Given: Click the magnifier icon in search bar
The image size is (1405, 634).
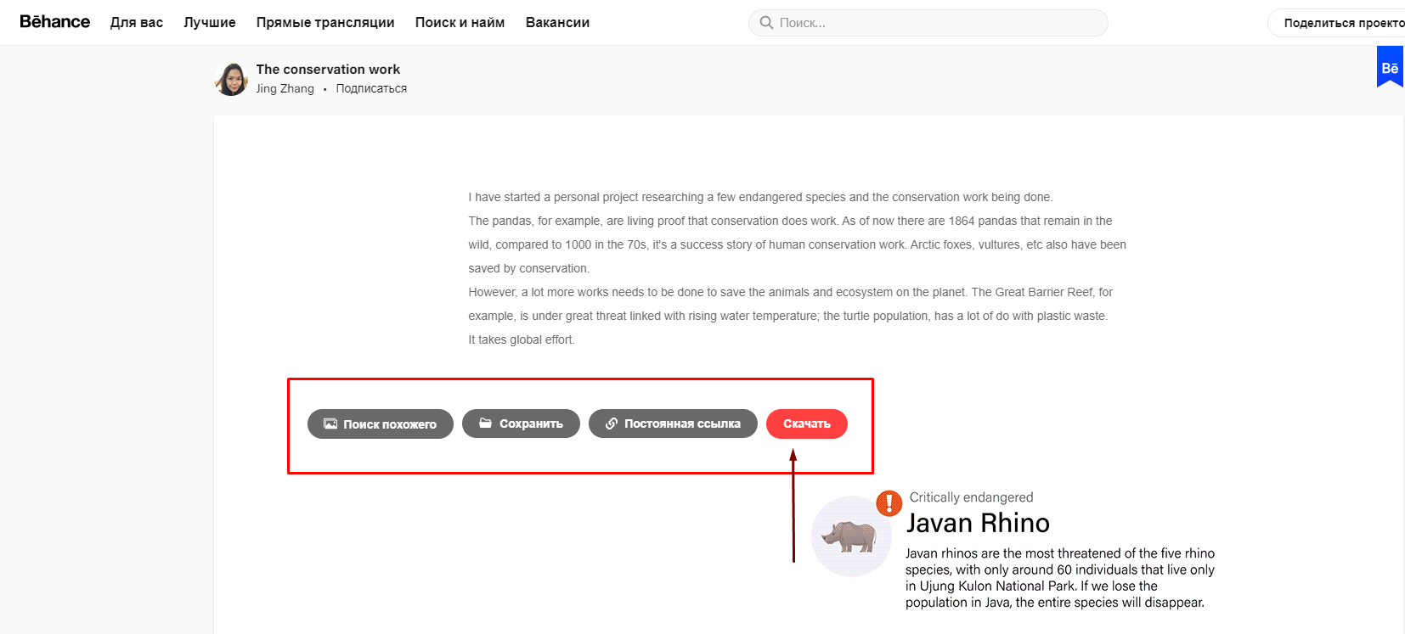Looking at the screenshot, I should (766, 23).
